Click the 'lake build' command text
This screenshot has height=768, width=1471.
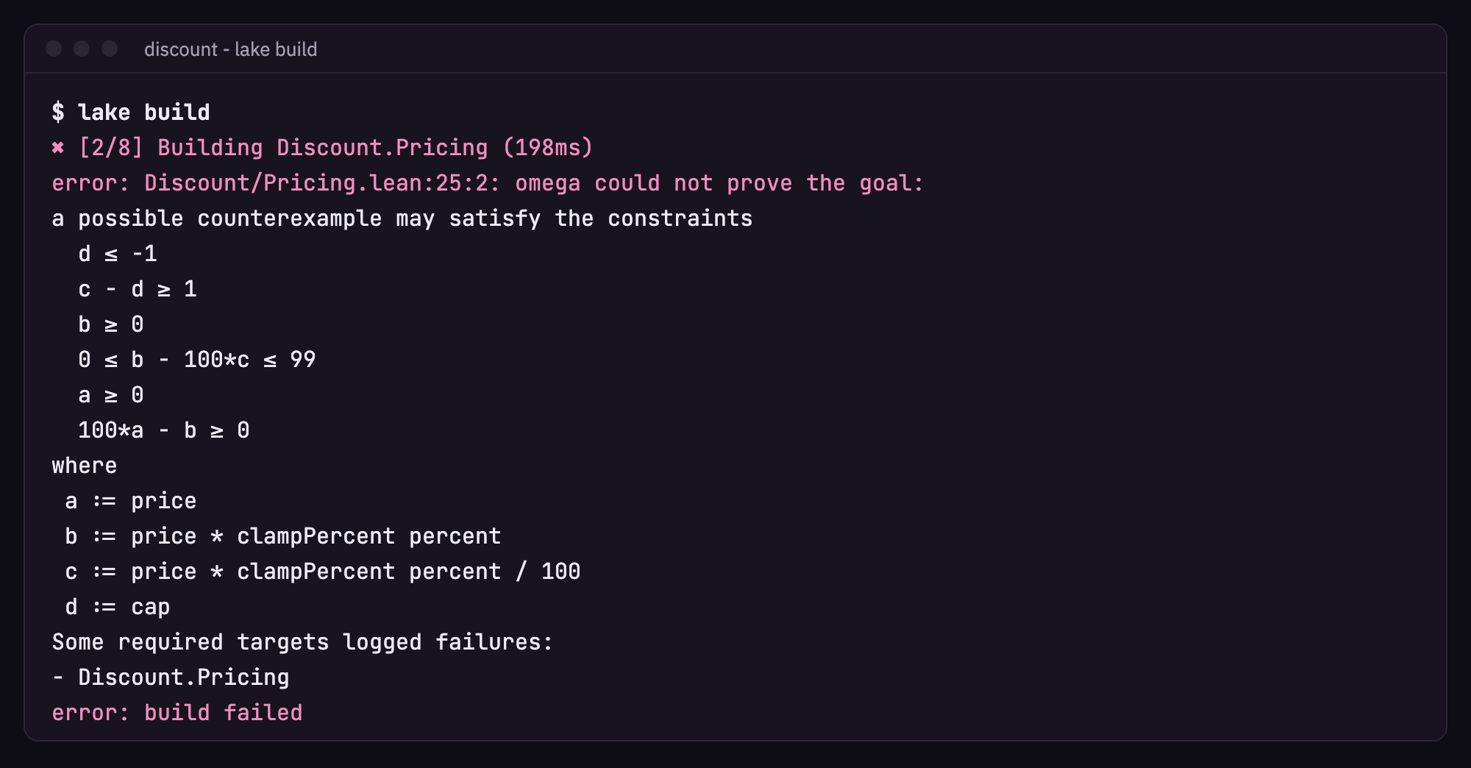pos(144,112)
